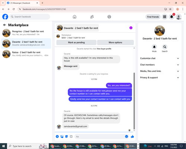This screenshot has width=186, height=149.
Task: Select the Davante conversation in the list
Action: tap(26, 44)
